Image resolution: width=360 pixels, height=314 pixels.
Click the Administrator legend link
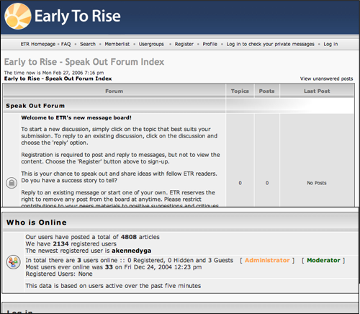point(267,260)
